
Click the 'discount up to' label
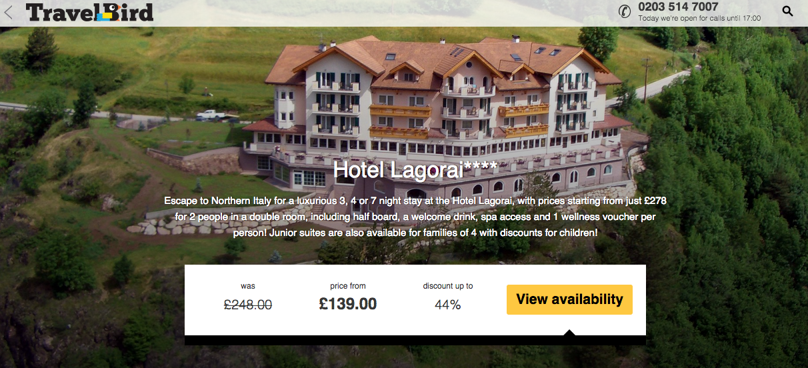(448, 286)
